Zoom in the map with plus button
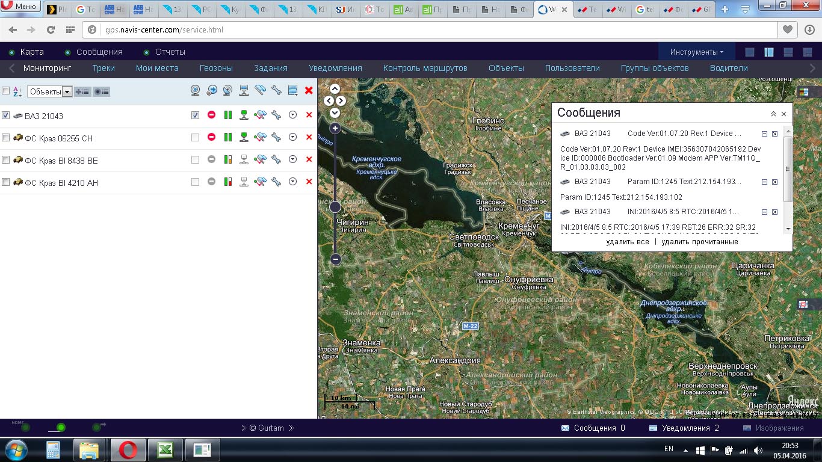The height and width of the screenshot is (462, 822). click(x=335, y=128)
